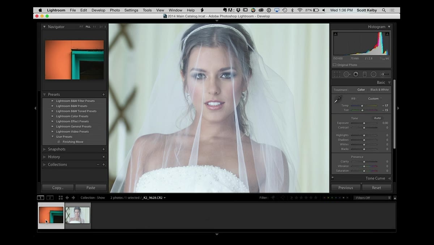Image resolution: width=434 pixels, height=245 pixels.
Task: Check the Original Photo checkbox
Action: click(335, 65)
